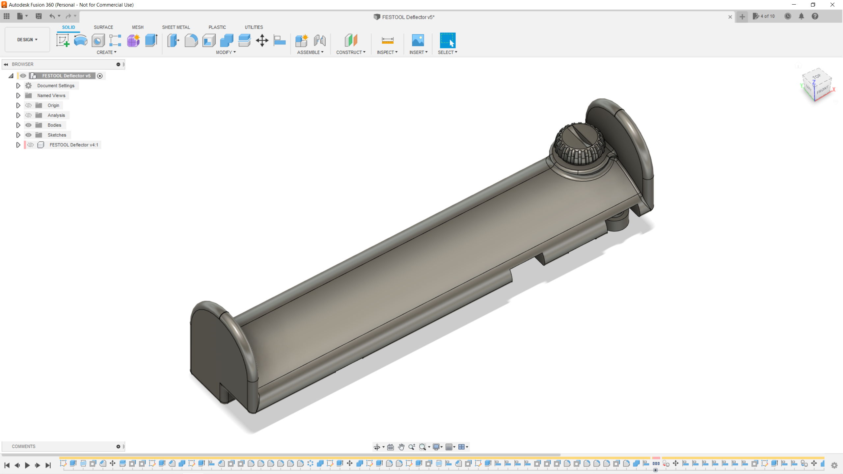
Task: Open the SHEET METAL tab
Action: point(176,27)
